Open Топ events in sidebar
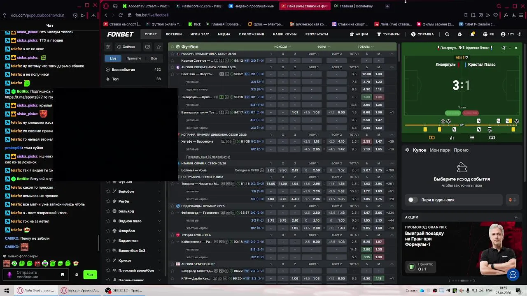The image size is (527, 296). coord(133,79)
